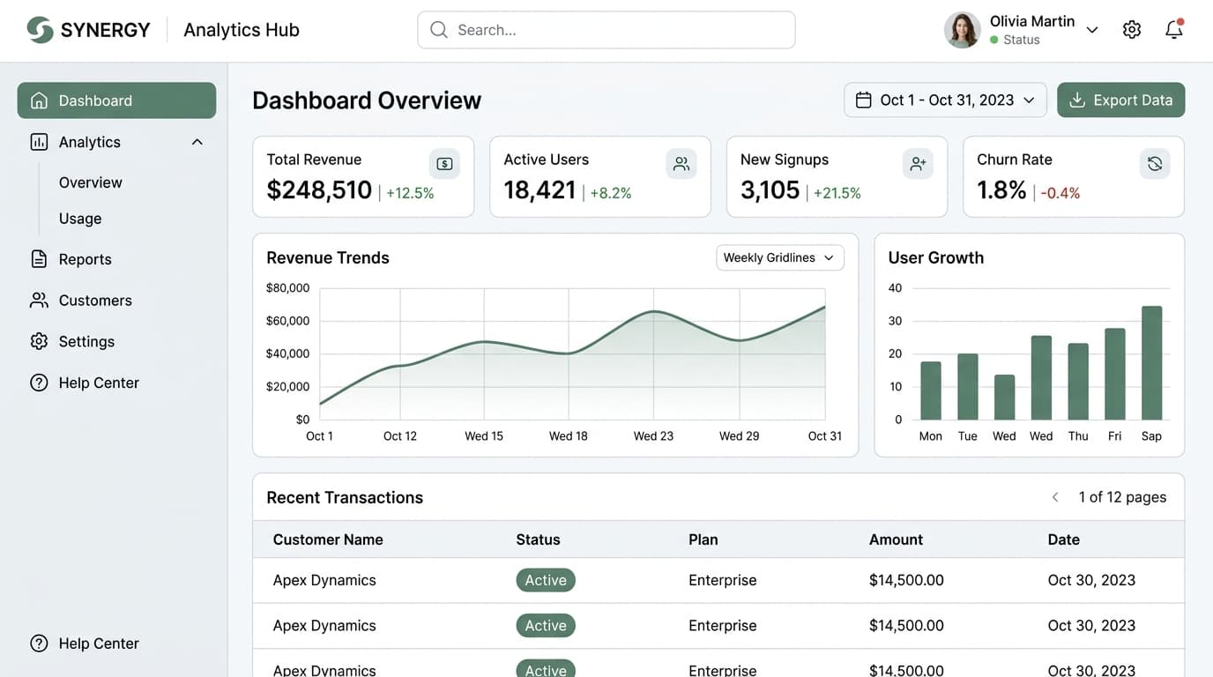This screenshot has height=677, width=1213.
Task: Click the +8.2% active users change
Action: (611, 193)
